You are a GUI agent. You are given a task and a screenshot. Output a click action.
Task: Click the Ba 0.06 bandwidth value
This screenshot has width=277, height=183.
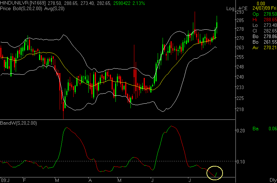tap(265, 129)
